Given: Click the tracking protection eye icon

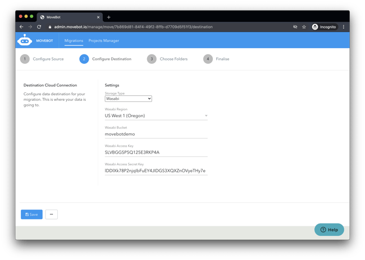Looking at the screenshot, I should pyautogui.click(x=295, y=27).
